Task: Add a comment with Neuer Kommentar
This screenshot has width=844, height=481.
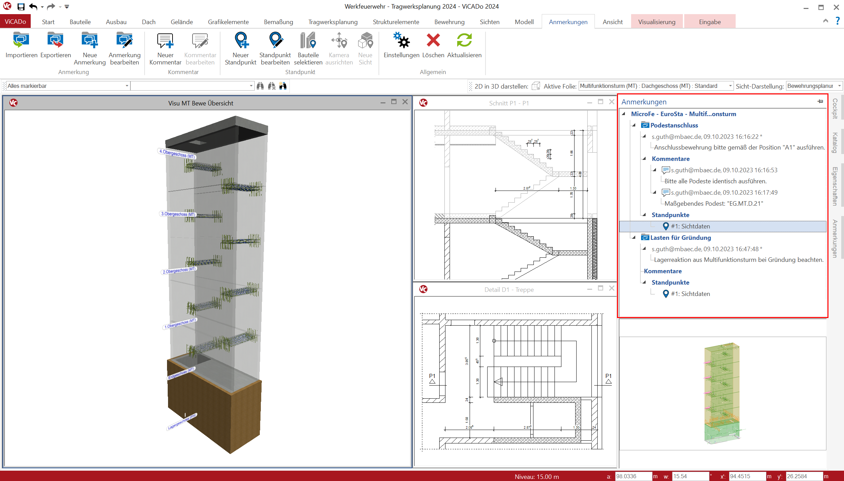Action: pyautogui.click(x=165, y=40)
